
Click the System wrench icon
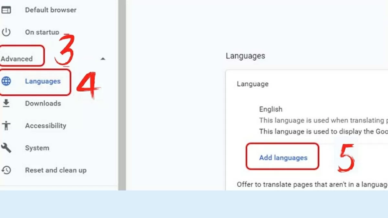pyautogui.click(x=6, y=148)
